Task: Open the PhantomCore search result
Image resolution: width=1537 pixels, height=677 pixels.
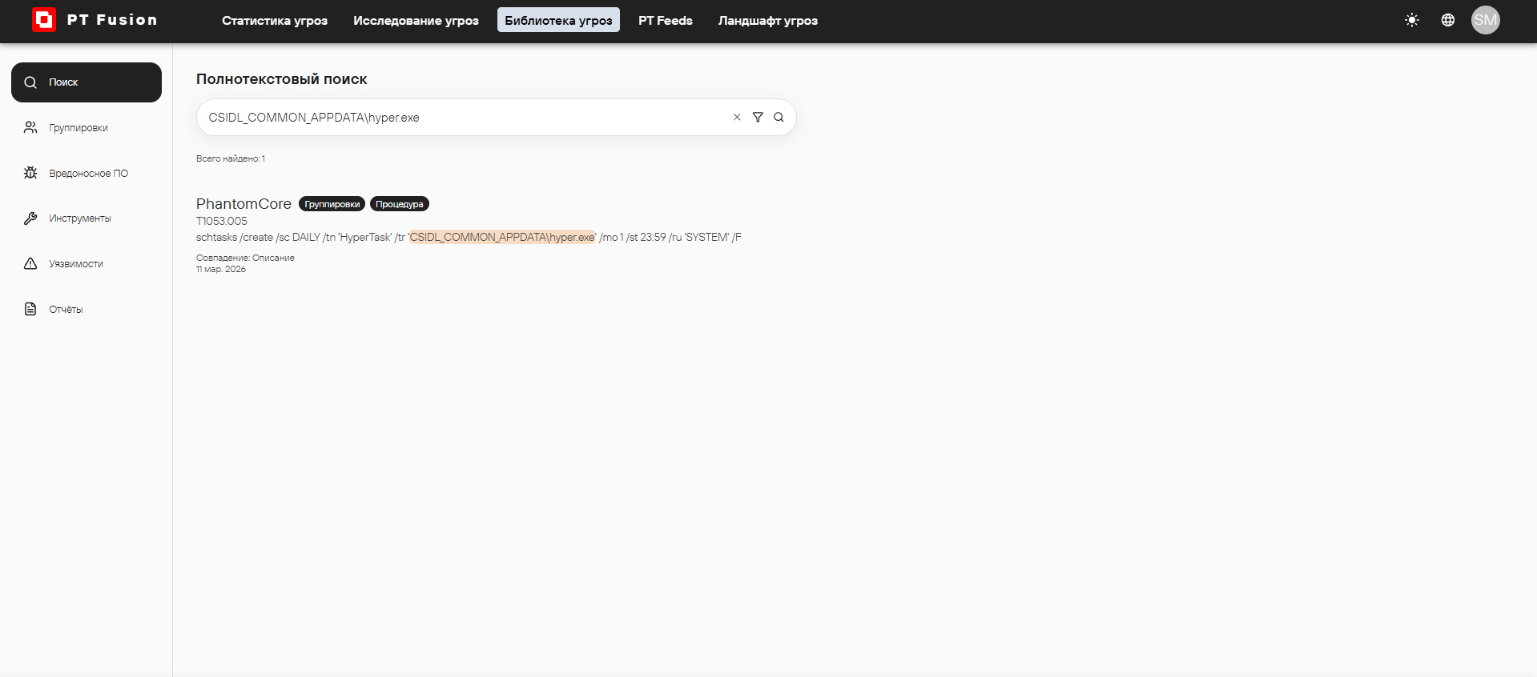Action: [243, 204]
